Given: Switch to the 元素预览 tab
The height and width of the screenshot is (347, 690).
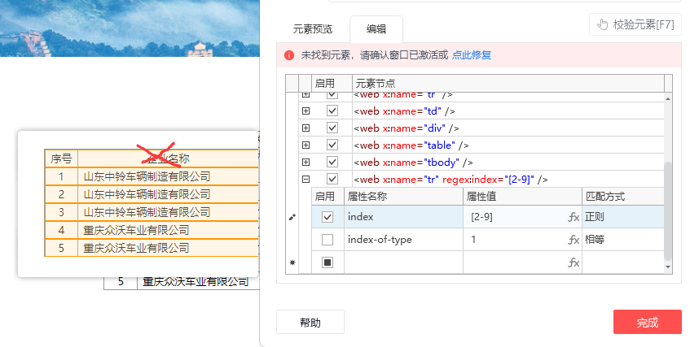Looking at the screenshot, I should click(313, 29).
